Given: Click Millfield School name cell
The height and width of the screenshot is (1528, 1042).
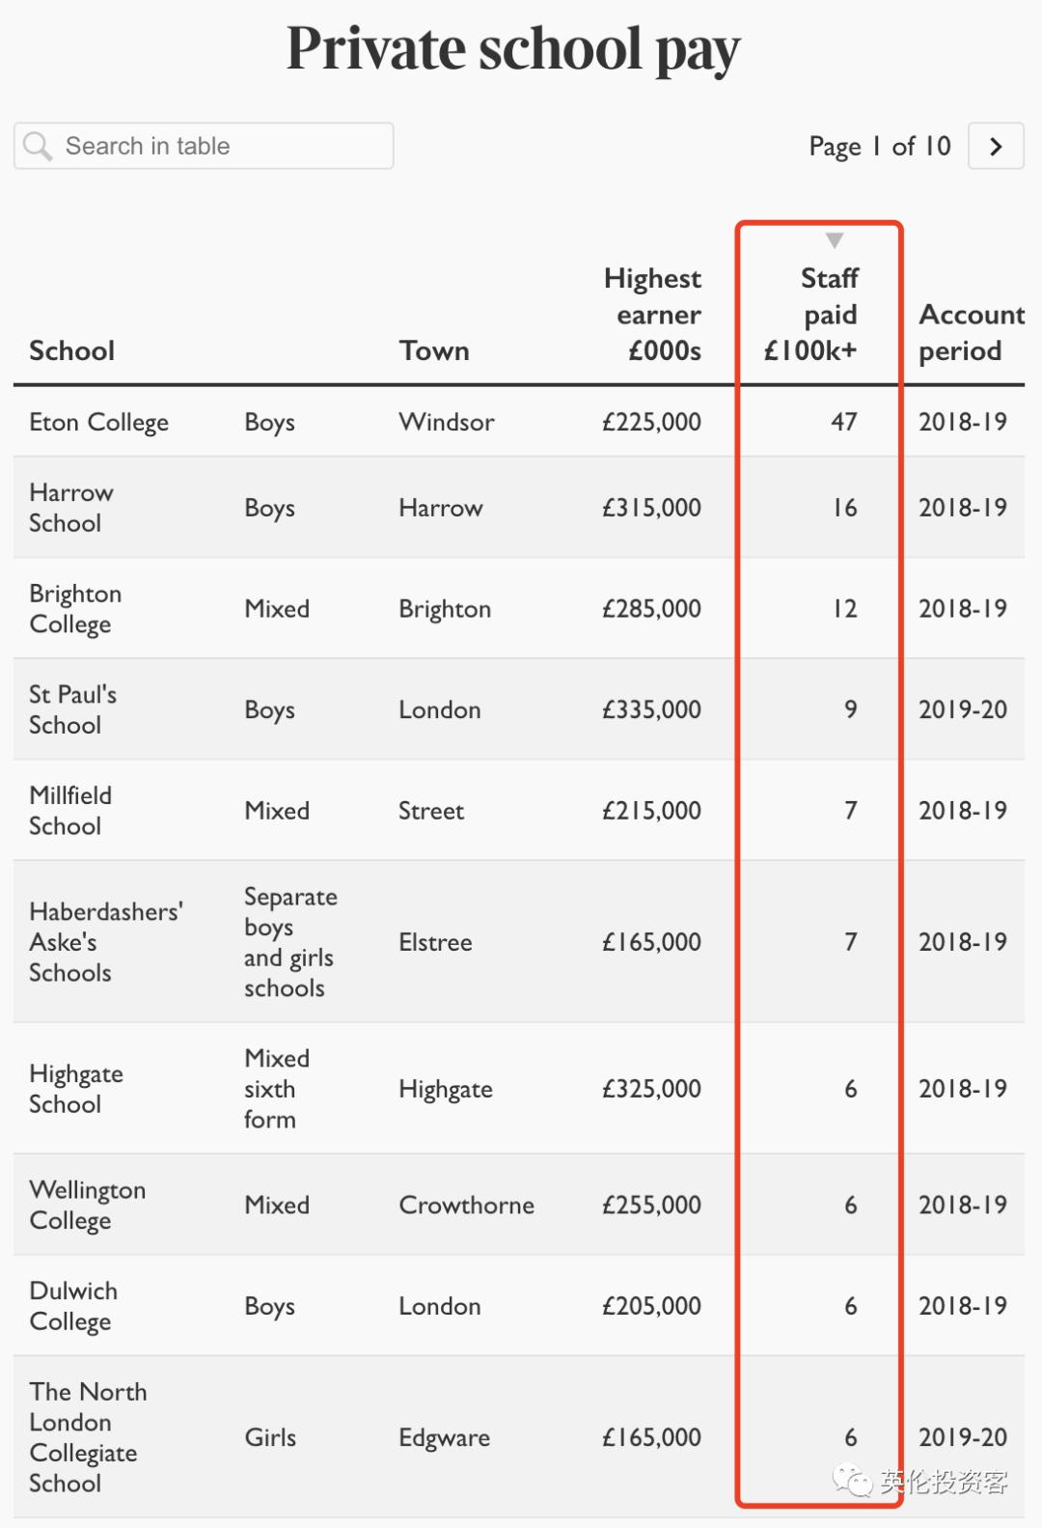Looking at the screenshot, I should 70,811.
